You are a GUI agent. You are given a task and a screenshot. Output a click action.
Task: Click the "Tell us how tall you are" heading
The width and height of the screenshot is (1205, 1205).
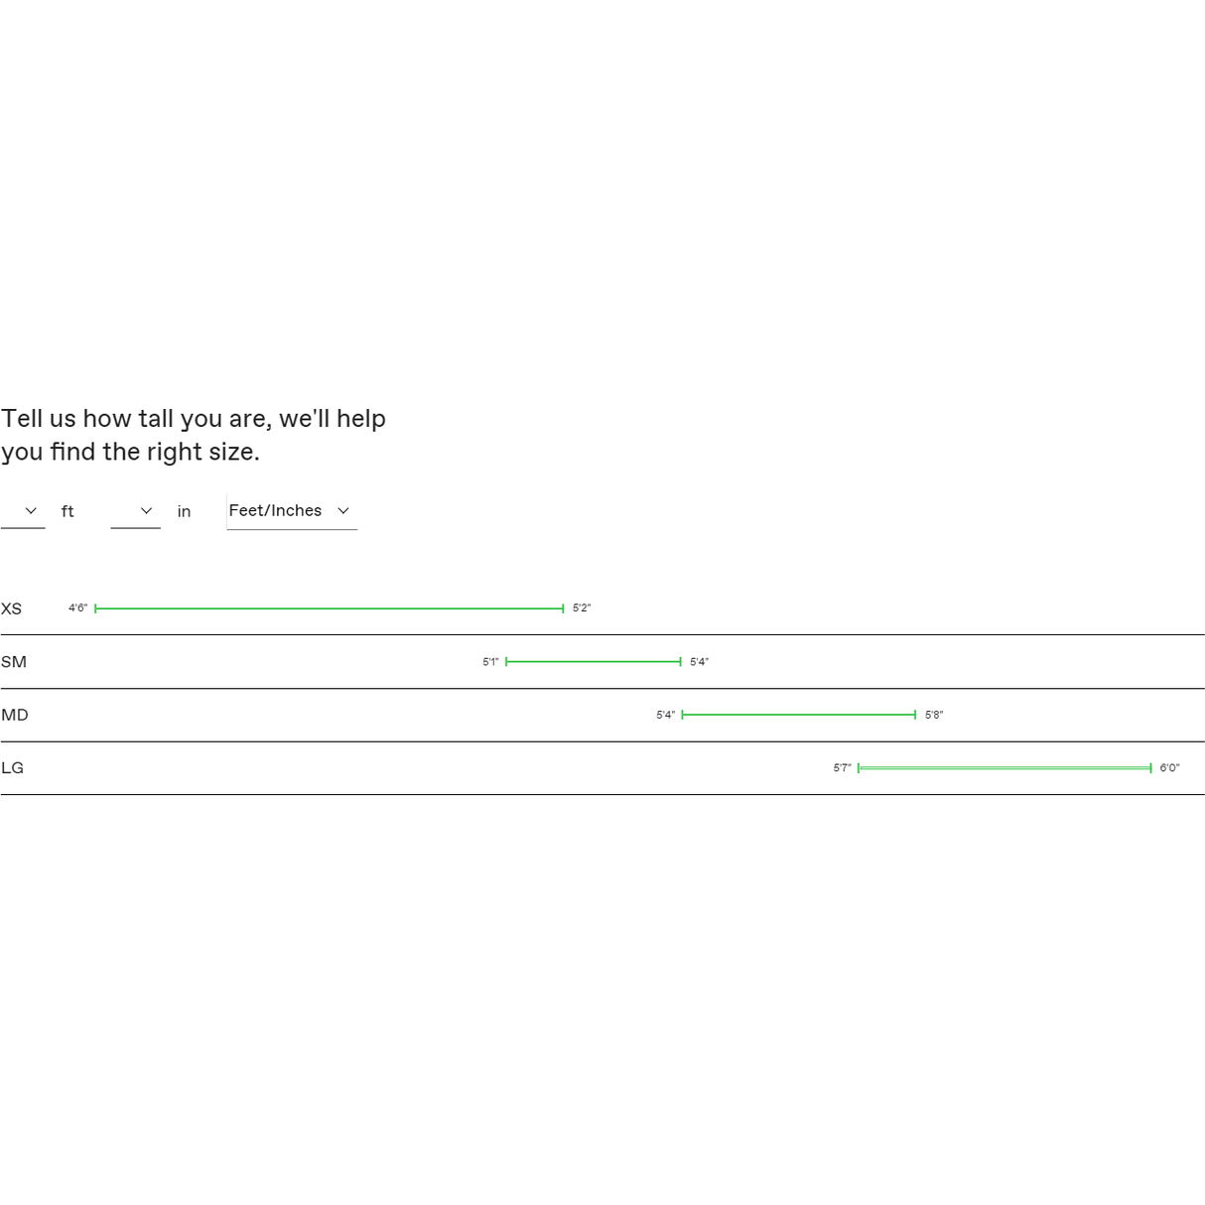194,435
